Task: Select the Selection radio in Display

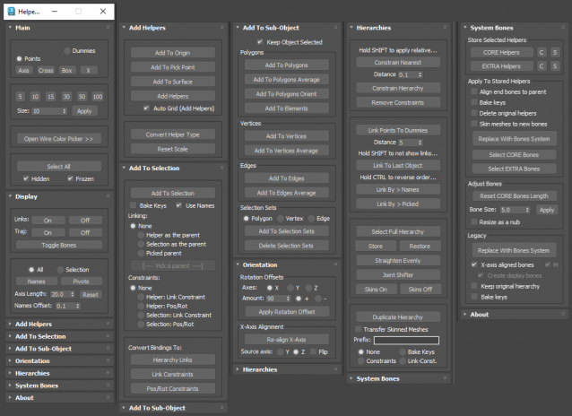Action: coord(60,270)
